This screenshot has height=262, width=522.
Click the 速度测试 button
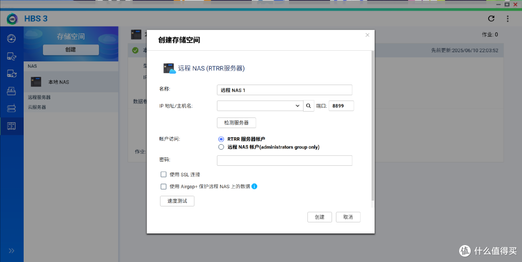pos(177,201)
